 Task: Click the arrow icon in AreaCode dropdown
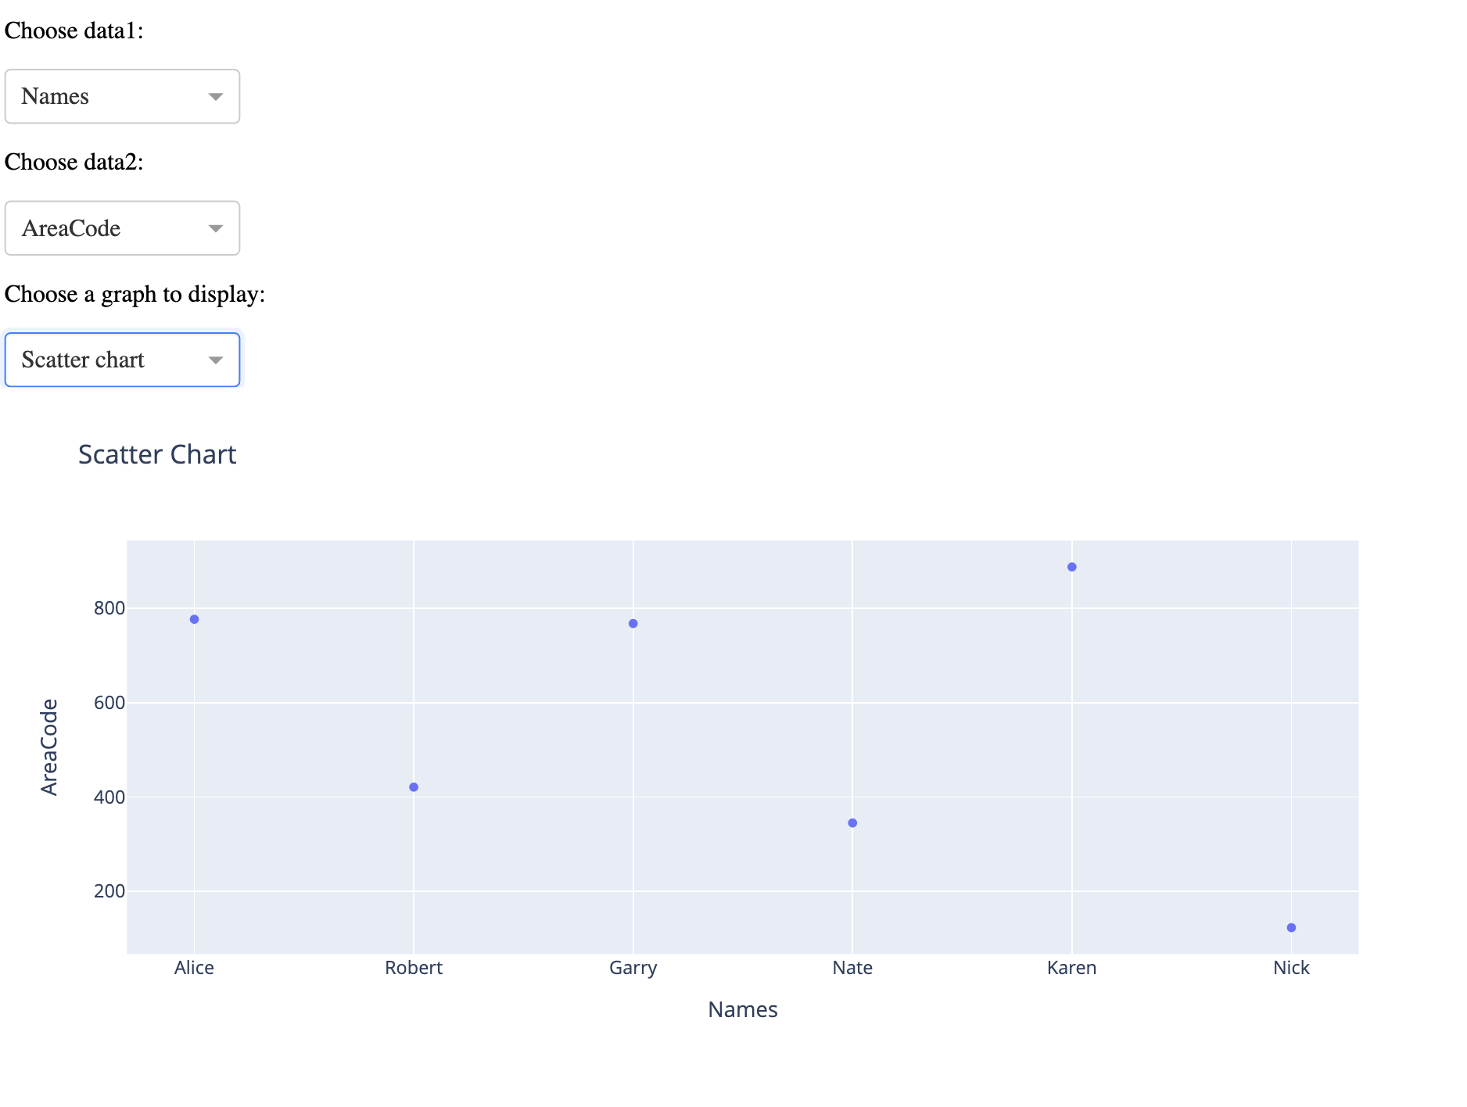coord(216,228)
